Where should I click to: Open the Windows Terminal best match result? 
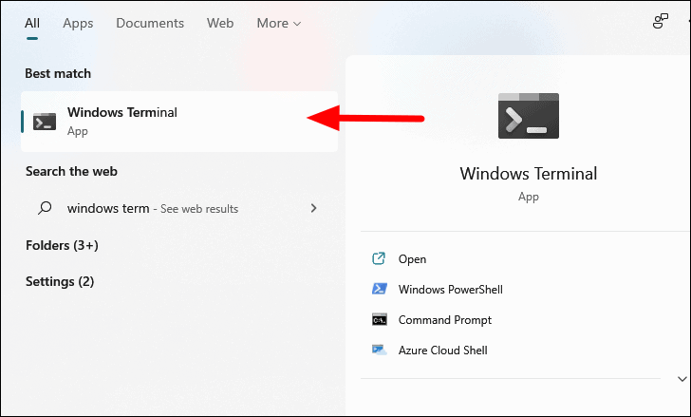tap(179, 122)
